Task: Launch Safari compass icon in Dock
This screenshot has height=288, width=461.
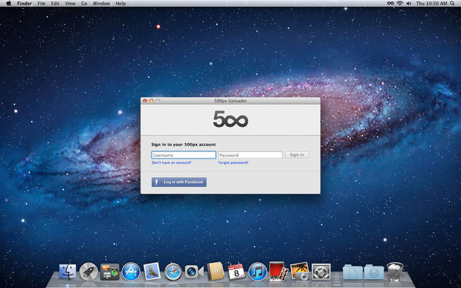Action: coord(173,271)
